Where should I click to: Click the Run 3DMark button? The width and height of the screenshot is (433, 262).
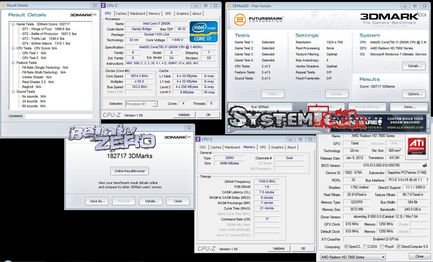(260, 107)
